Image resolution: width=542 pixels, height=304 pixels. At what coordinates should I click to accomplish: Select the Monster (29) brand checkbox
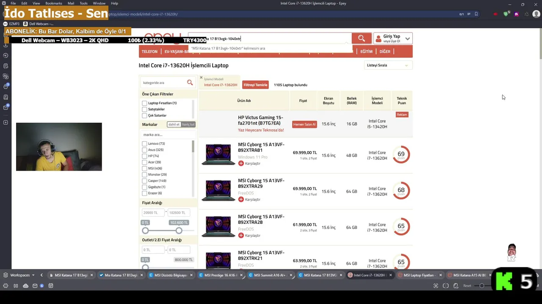[144, 174]
